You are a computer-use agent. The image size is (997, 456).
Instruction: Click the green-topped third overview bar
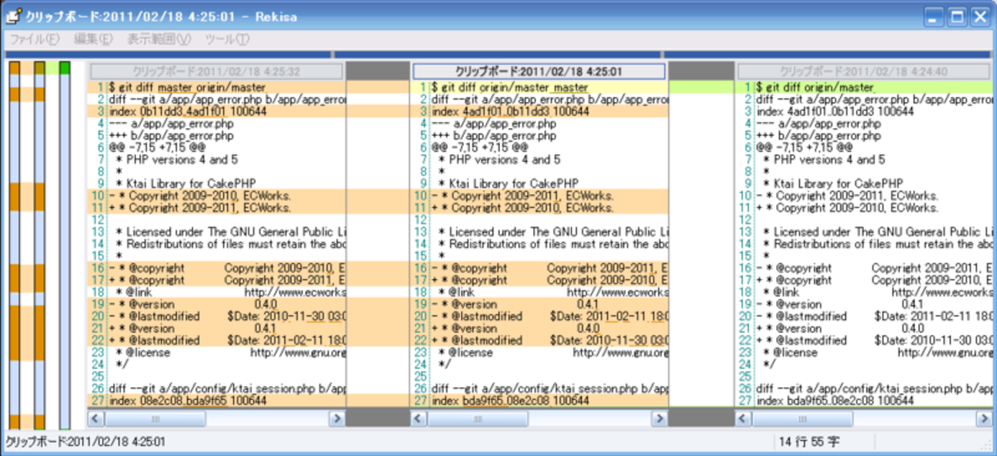[x=64, y=245]
